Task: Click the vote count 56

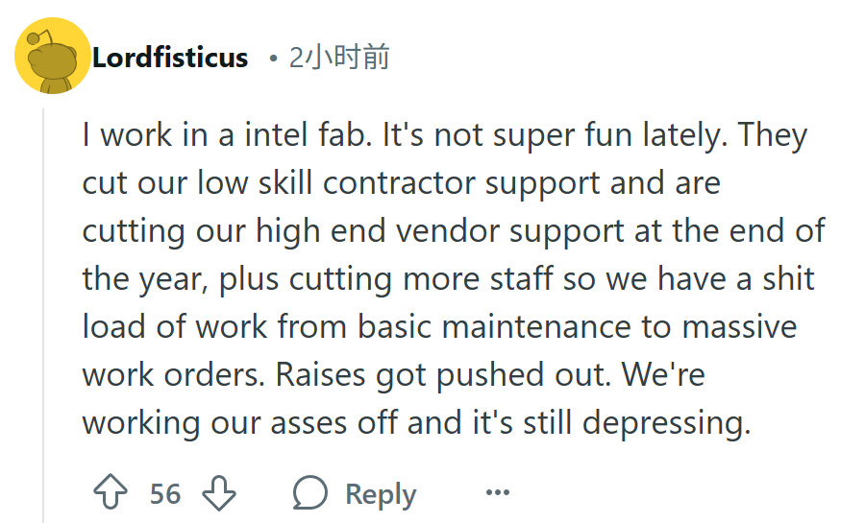Action: (165, 494)
